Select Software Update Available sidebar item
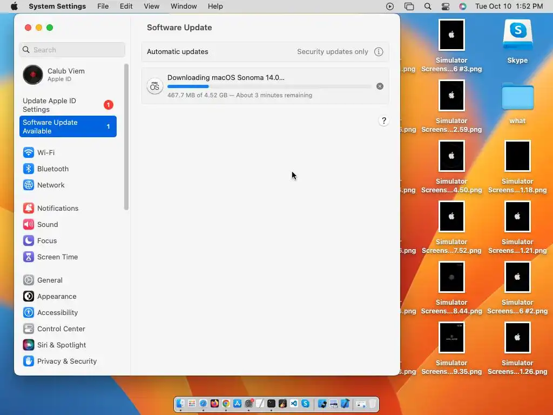This screenshot has width=553, height=415. coord(68,126)
